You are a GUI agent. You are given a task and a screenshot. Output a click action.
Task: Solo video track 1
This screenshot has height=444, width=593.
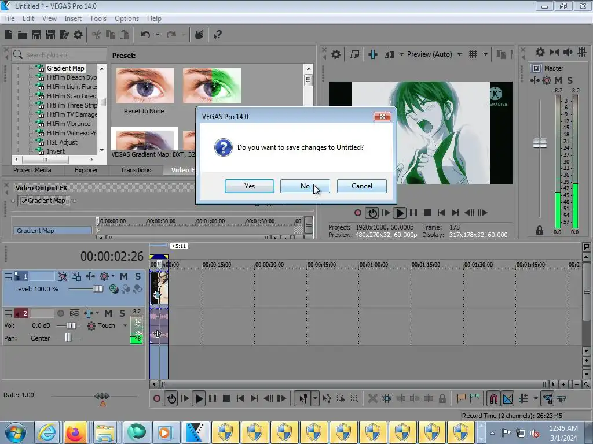(x=138, y=276)
